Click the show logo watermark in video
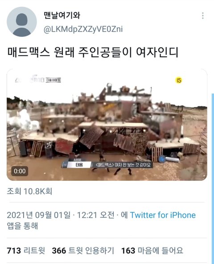Image resolution: width=214 pixels, height=264 pixels. (x=29, y=79)
